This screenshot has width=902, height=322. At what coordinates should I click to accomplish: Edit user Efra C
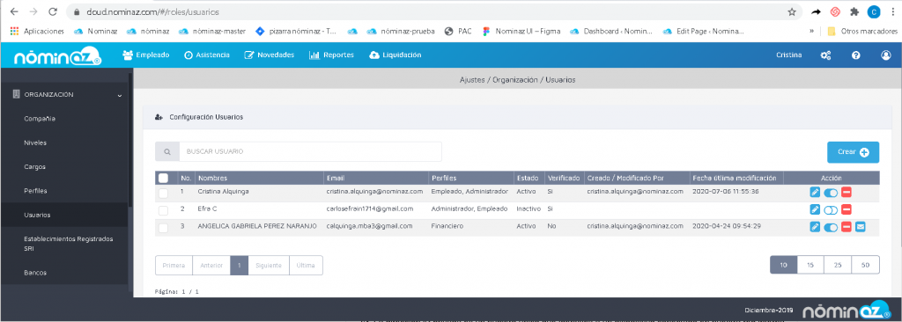[815, 210]
